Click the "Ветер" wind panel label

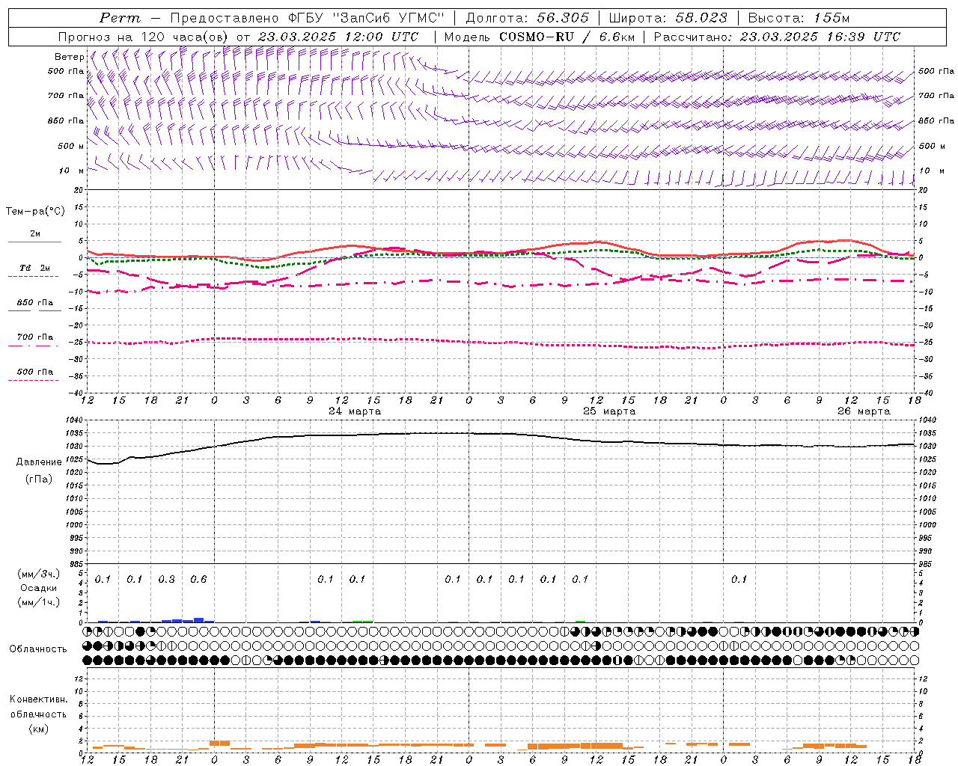pos(69,57)
